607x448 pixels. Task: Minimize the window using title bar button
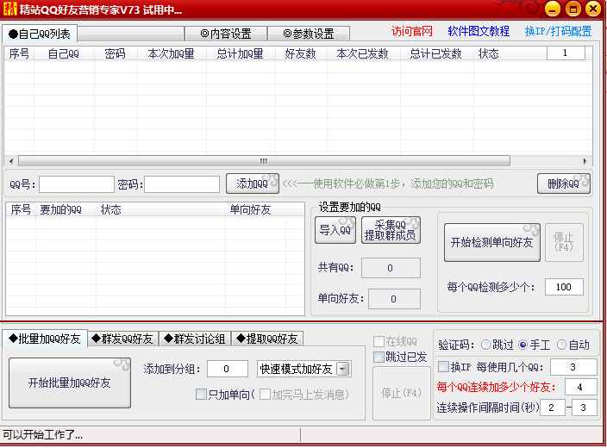pos(551,9)
